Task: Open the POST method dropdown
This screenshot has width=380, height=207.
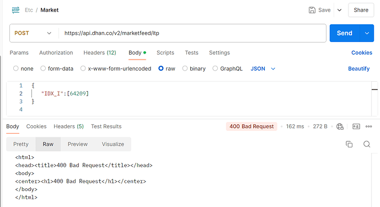Action: point(33,33)
